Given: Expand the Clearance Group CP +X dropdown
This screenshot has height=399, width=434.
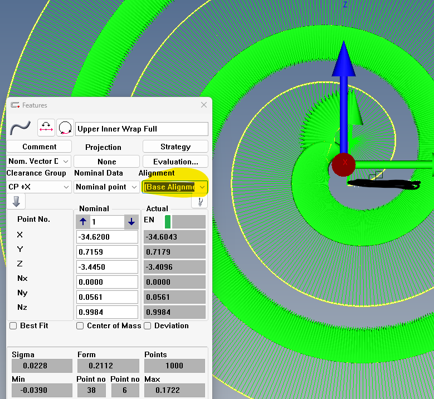Looking at the screenshot, I should click(x=39, y=187).
